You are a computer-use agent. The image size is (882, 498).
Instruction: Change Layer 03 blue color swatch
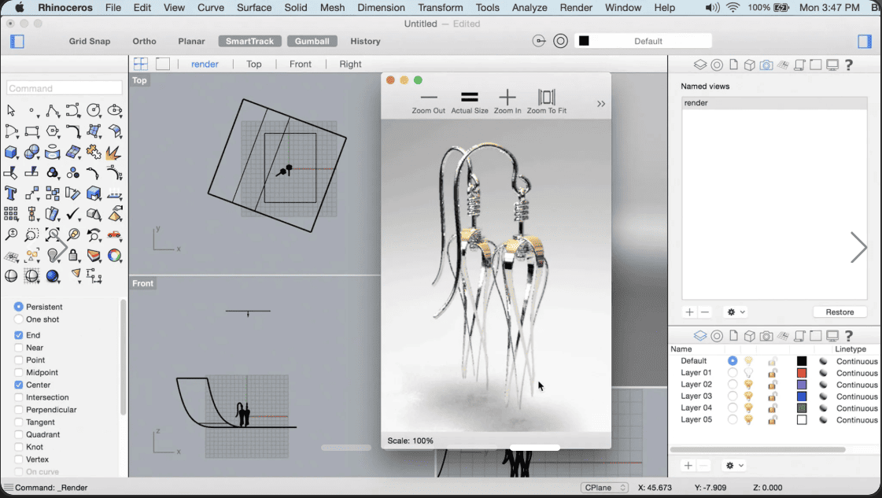point(802,397)
